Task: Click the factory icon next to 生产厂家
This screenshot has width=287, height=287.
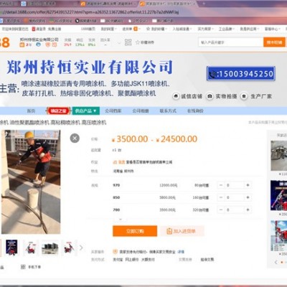Action: click(244, 96)
